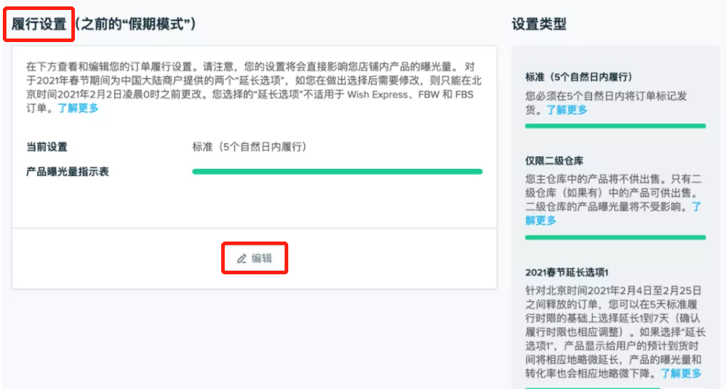Image resolution: width=727 pixels, height=389 pixels.
Task: Click the 当前设置 label
Action: pos(47,147)
